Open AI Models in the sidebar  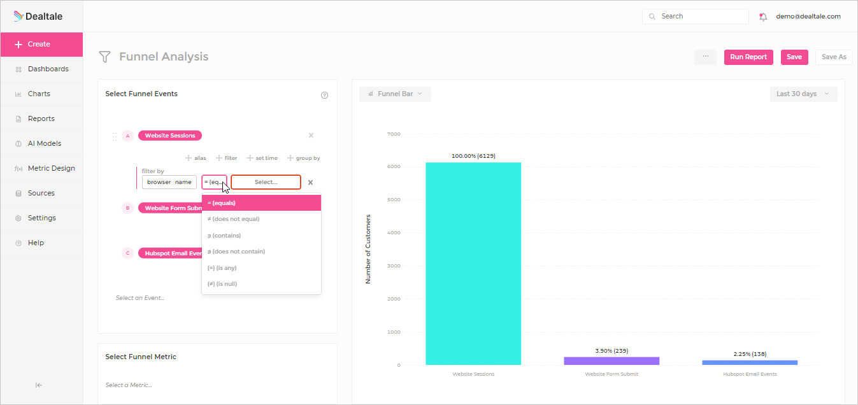point(41,143)
